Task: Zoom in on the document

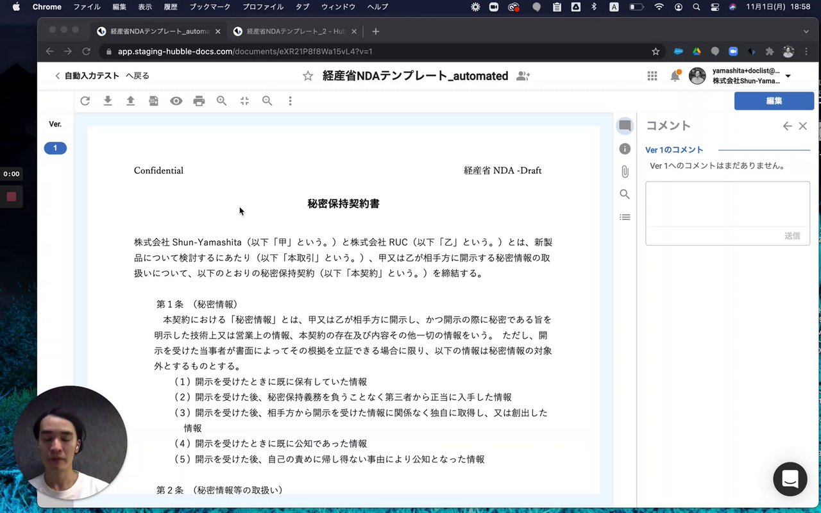Action: click(x=222, y=101)
